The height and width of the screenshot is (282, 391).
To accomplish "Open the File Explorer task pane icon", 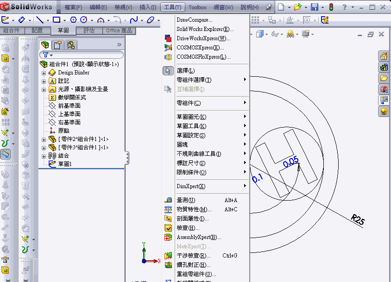I will [x=384, y=78].
